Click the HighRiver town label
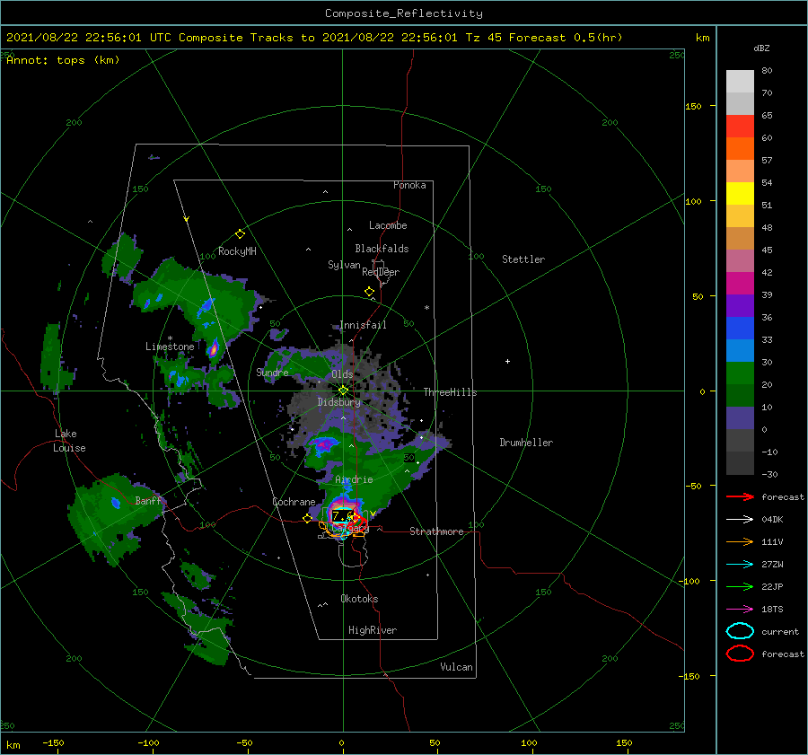Viewport: 808px width, 755px height. coord(373,630)
